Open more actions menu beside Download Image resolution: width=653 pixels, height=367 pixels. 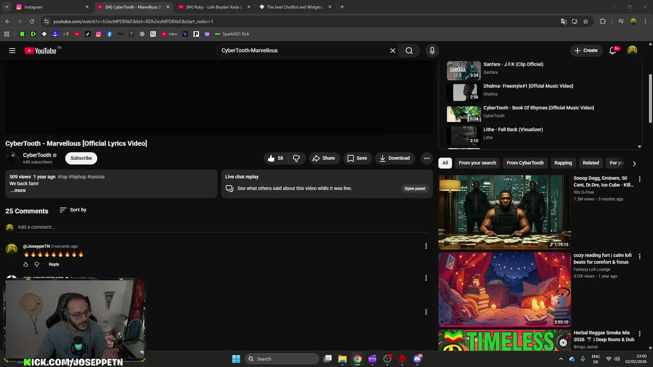426,158
